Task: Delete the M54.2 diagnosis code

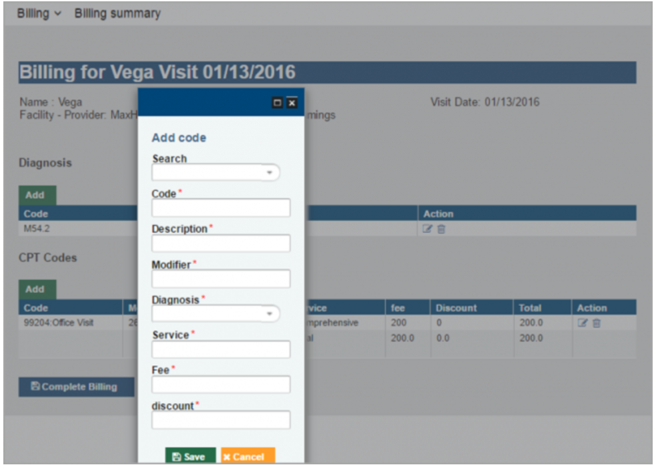Action: click(x=440, y=228)
